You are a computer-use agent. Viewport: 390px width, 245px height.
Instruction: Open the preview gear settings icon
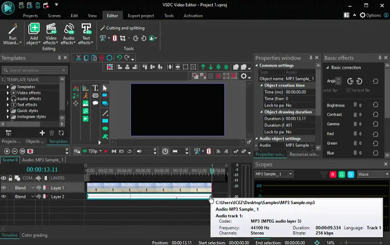(x=244, y=76)
